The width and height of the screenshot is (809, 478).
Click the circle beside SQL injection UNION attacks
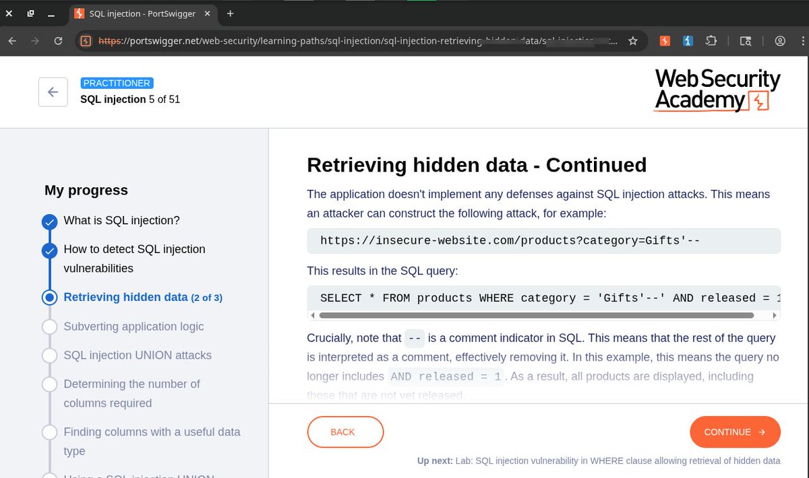tap(49, 355)
